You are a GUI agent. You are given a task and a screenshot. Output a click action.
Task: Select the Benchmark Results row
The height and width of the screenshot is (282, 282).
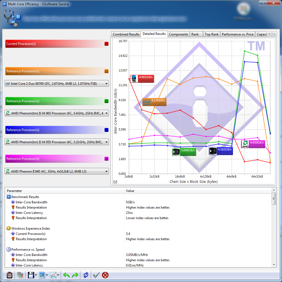[x=139, y=197]
